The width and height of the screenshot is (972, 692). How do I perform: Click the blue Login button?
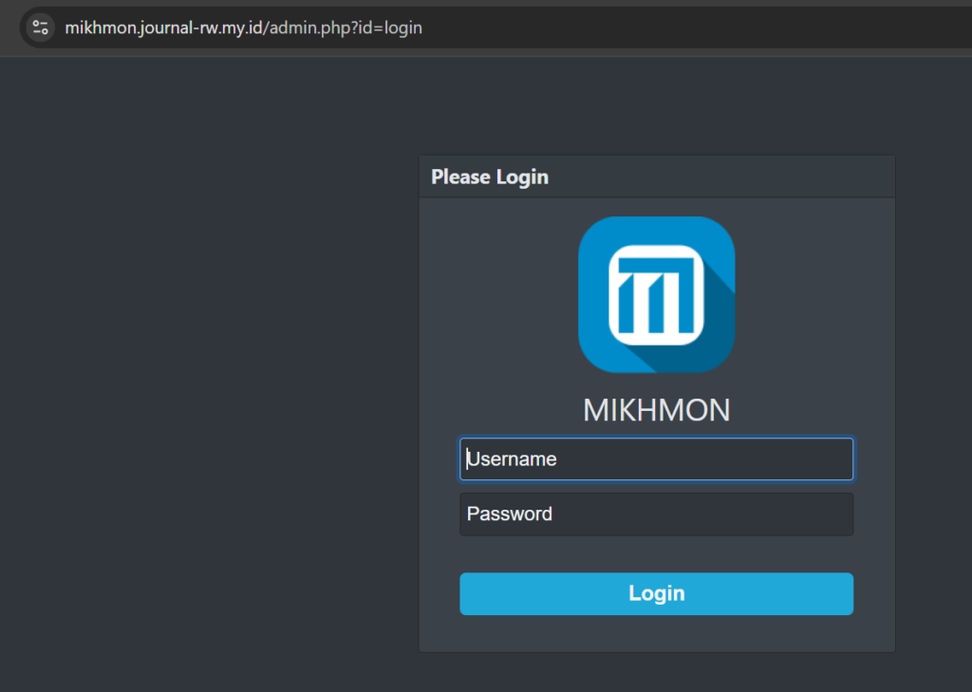[x=657, y=593]
